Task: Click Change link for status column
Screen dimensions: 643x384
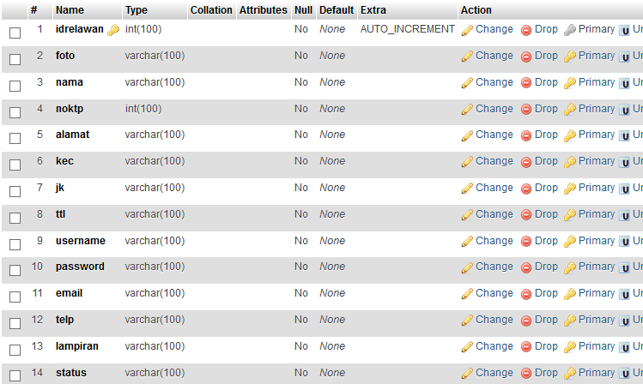Action: tap(494, 373)
